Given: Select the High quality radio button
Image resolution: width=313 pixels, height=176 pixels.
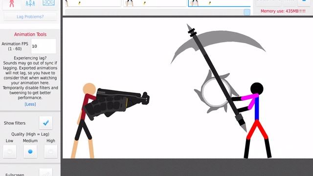Looking at the screenshot, I should pos(51,152).
